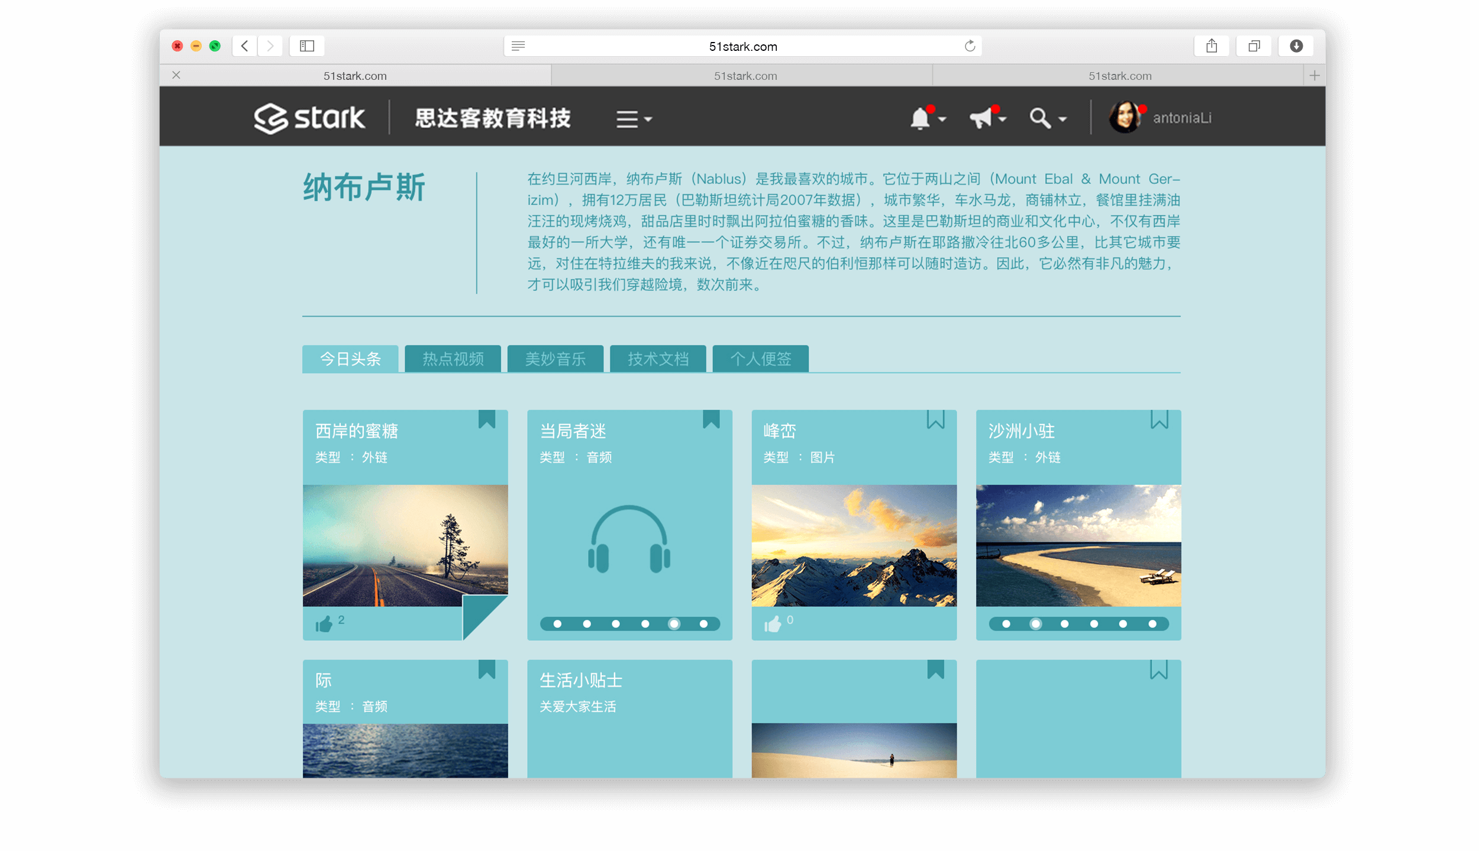Image resolution: width=1479 pixels, height=851 pixels.
Task: Show all tabs overview button
Action: coord(1254,46)
